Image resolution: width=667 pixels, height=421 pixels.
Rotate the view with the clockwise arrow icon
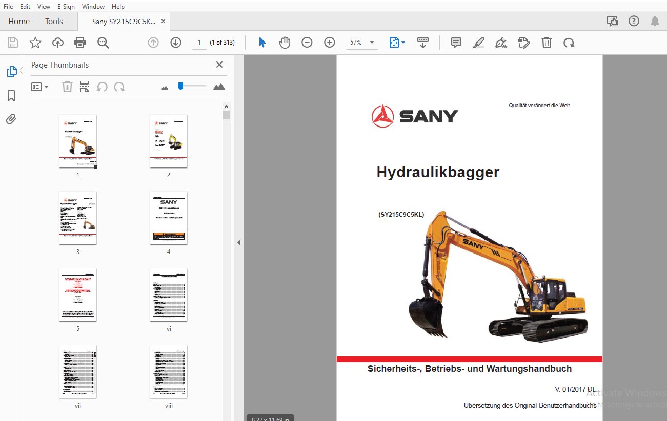pos(569,43)
